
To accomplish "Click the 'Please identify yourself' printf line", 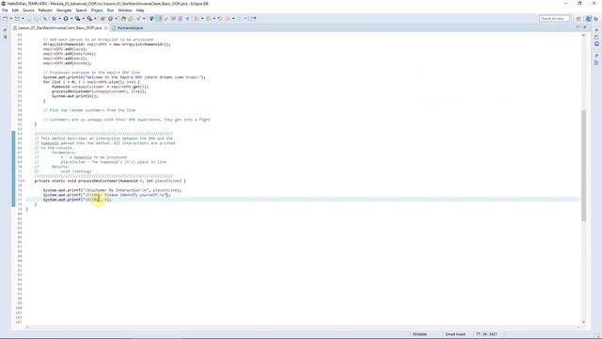I will click(106, 195).
